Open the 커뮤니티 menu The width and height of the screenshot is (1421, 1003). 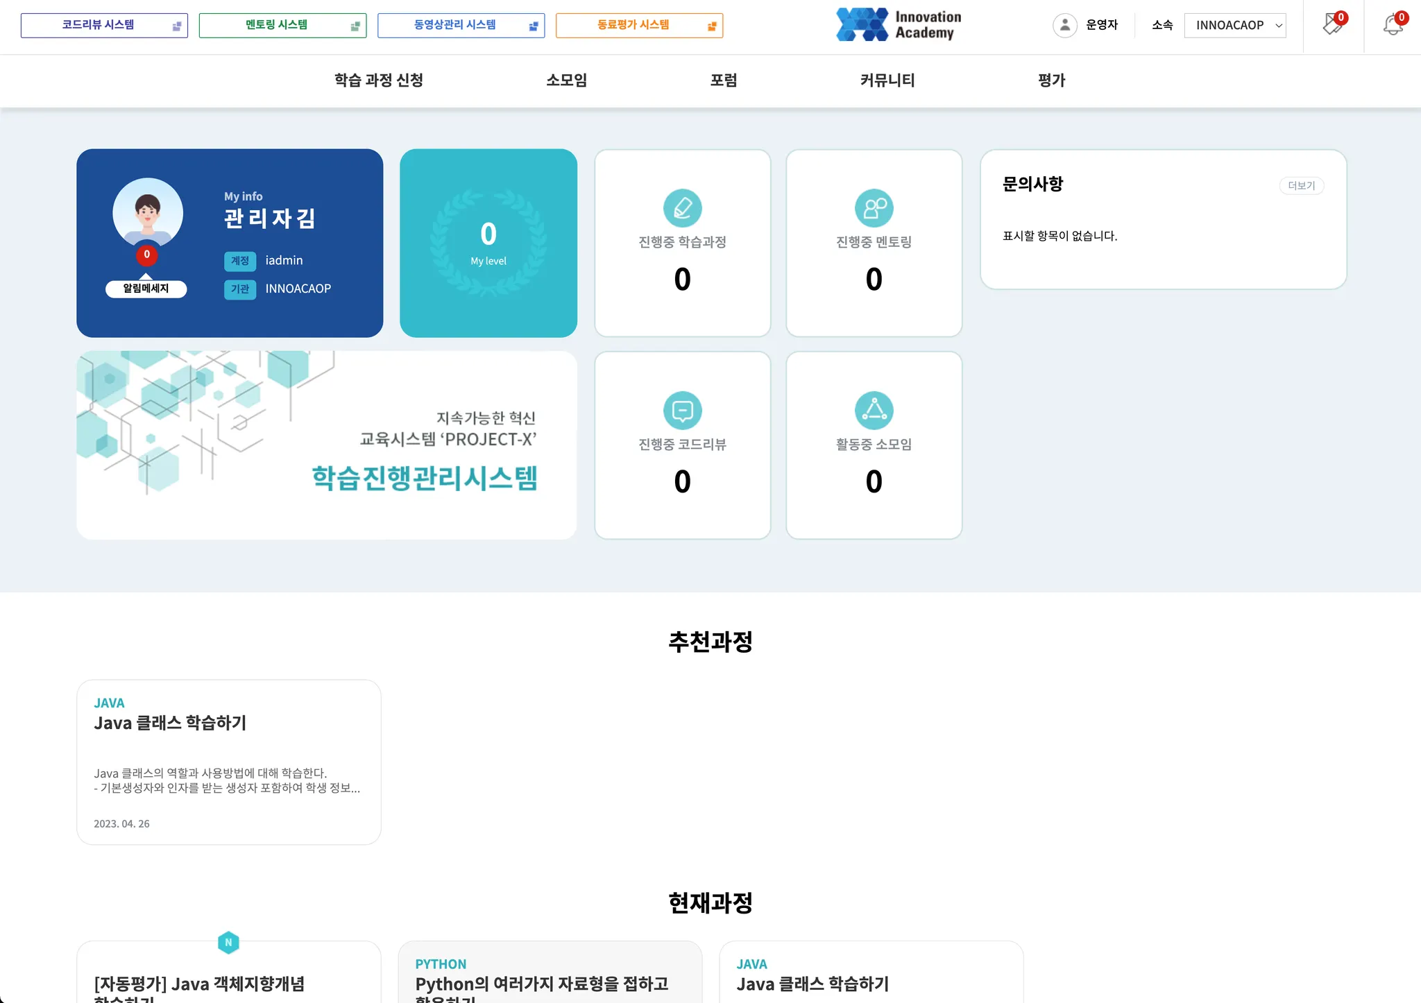point(887,80)
